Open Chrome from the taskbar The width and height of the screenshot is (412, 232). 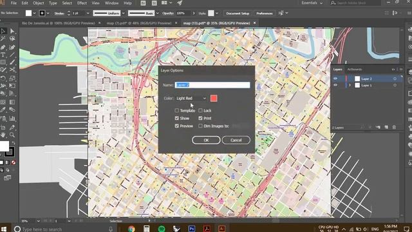[x=131, y=229]
